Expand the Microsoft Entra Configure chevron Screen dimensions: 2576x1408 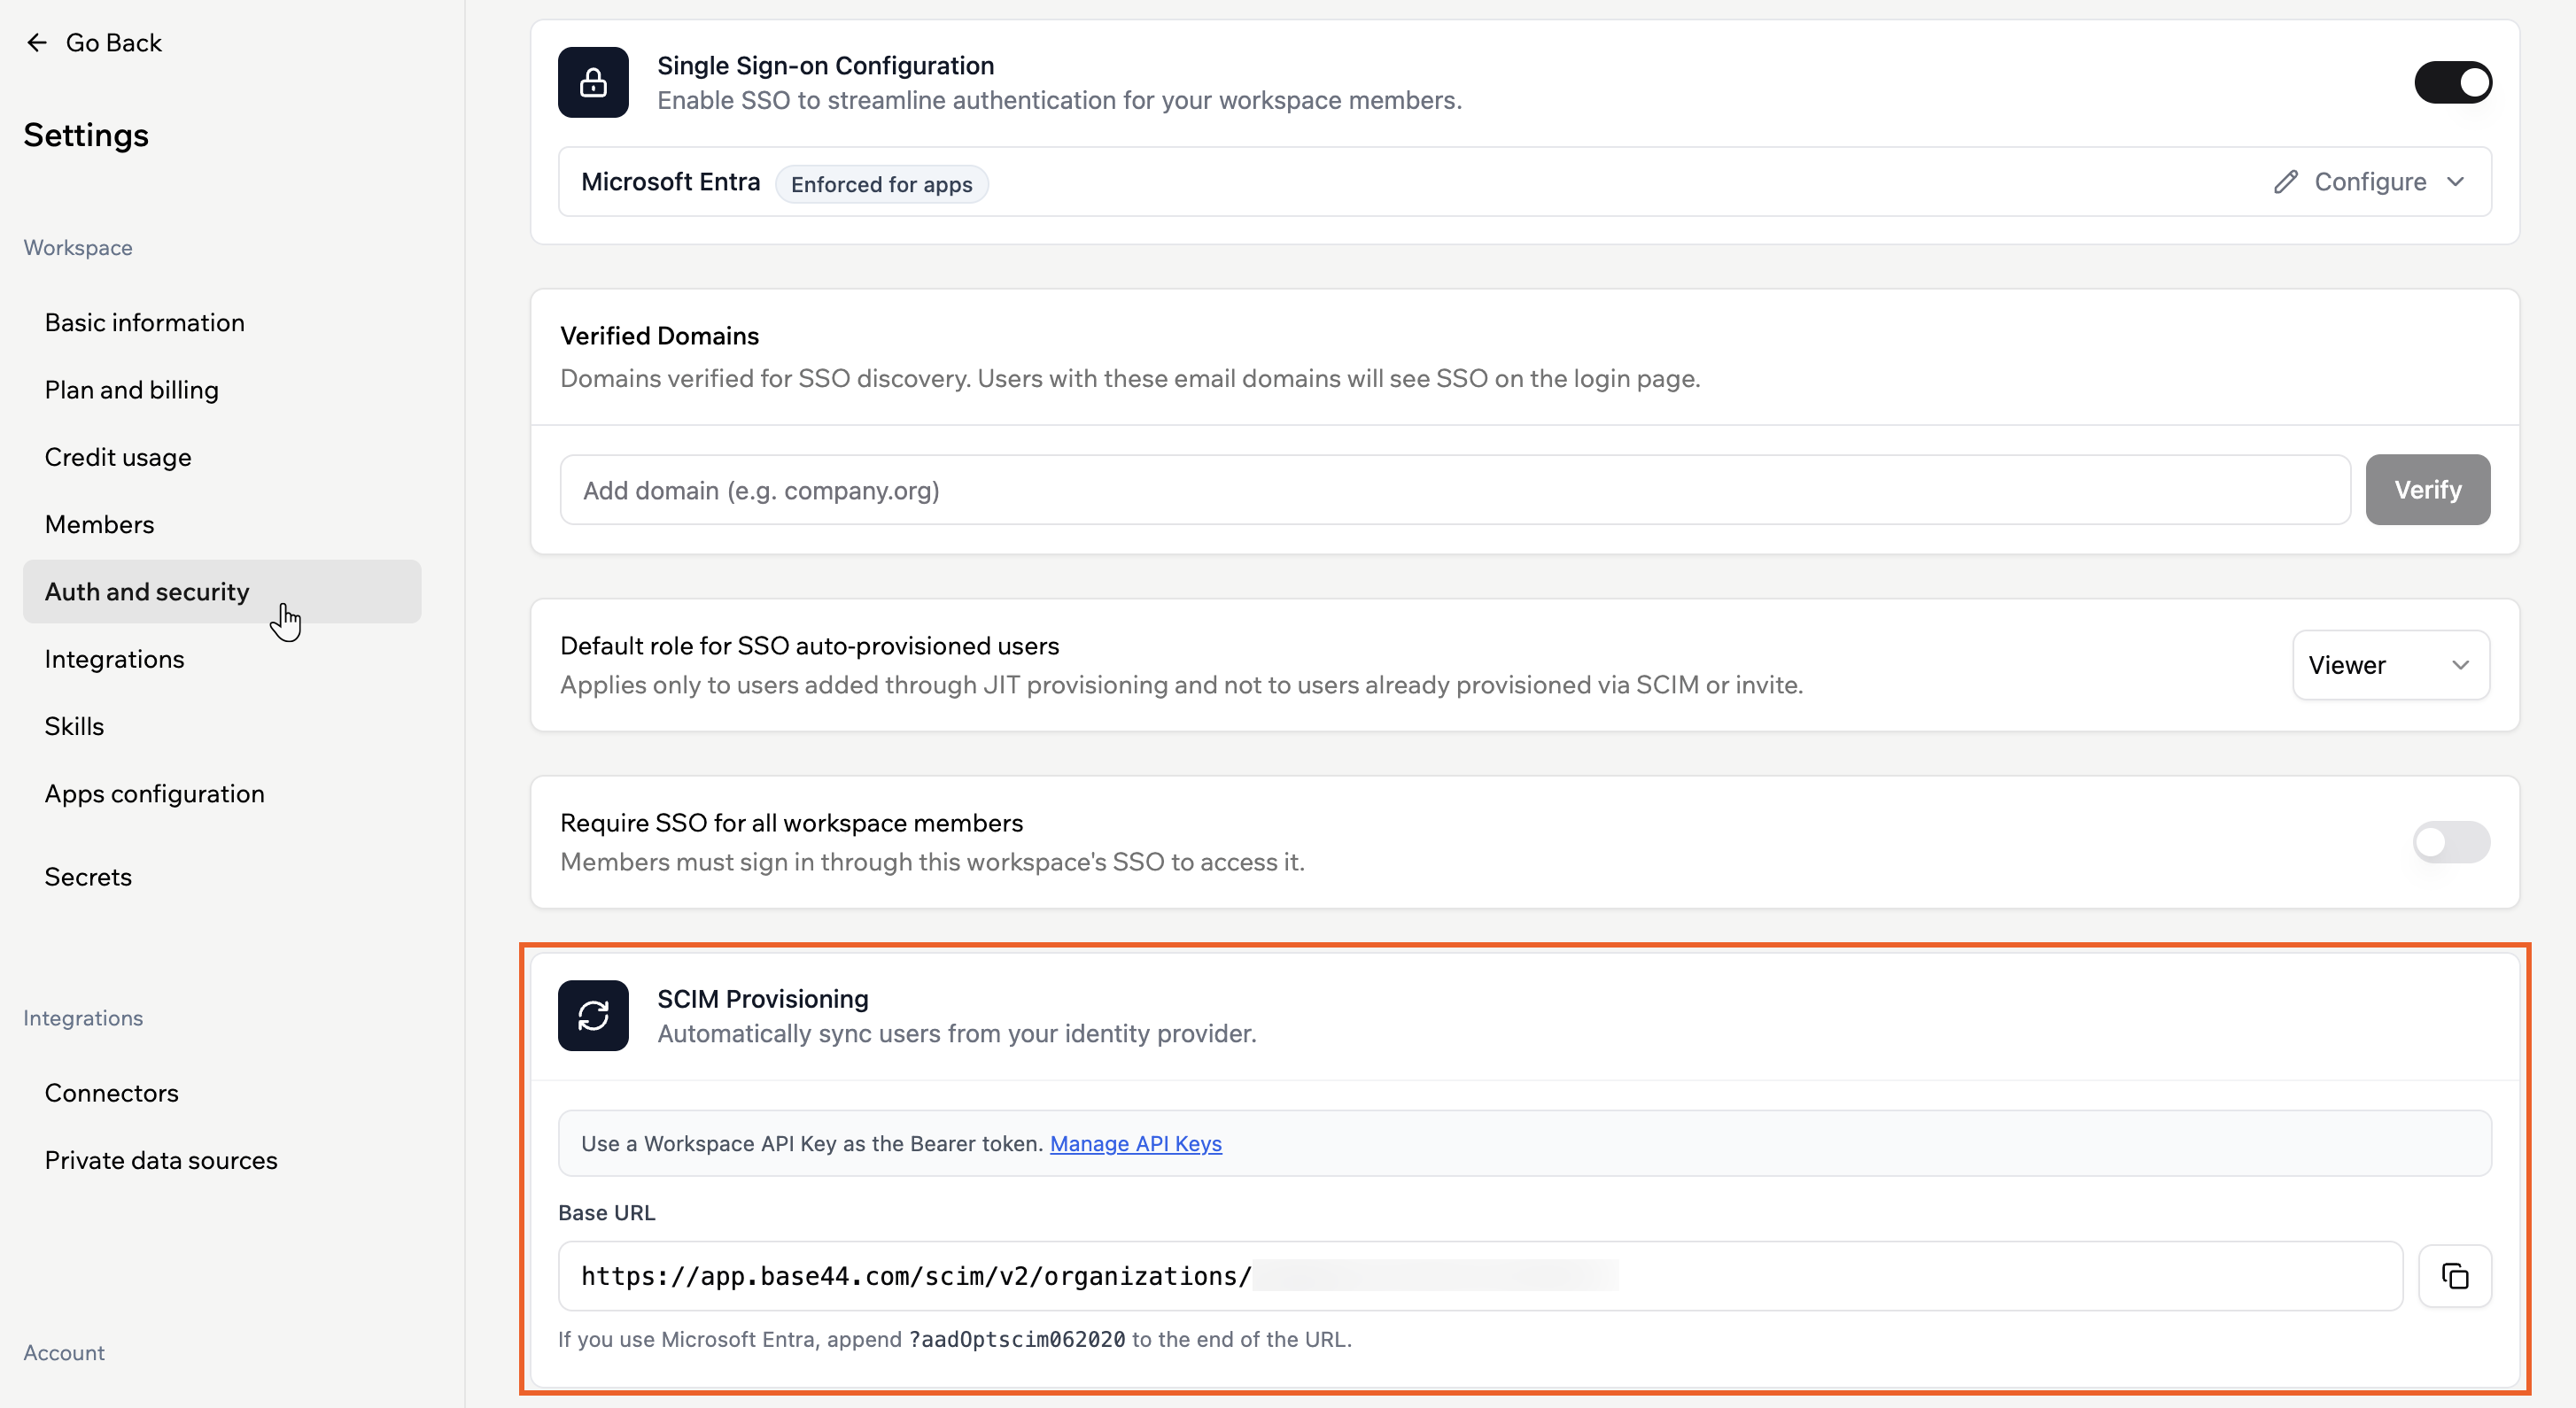point(2456,182)
